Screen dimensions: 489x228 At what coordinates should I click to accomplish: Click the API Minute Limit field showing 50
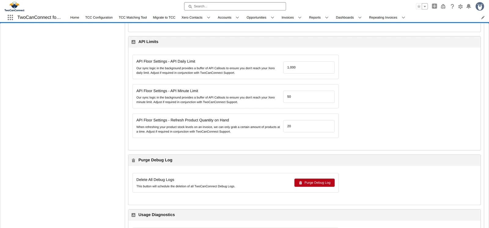coord(309,97)
